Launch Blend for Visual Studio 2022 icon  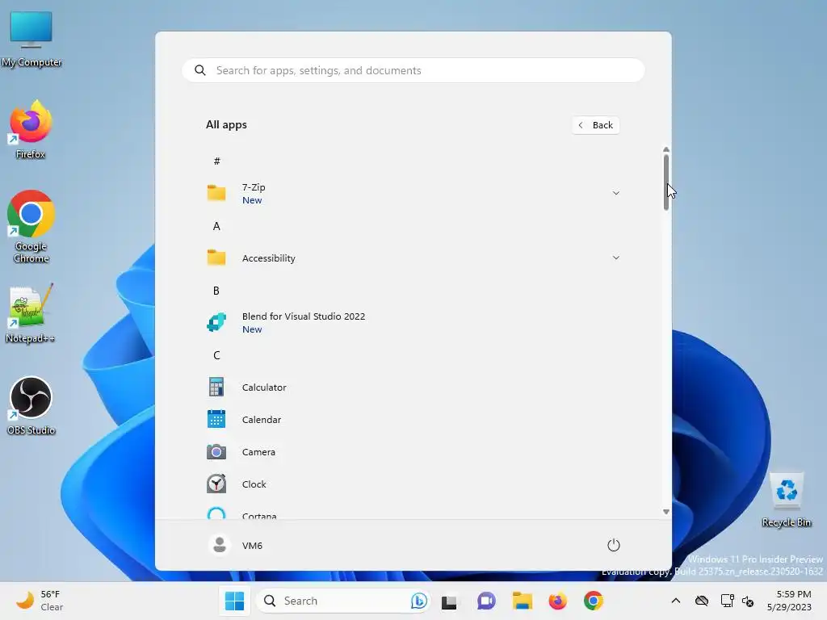[x=216, y=322]
